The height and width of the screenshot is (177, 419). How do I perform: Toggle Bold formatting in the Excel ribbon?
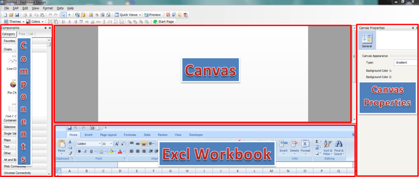tap(79, 151)
